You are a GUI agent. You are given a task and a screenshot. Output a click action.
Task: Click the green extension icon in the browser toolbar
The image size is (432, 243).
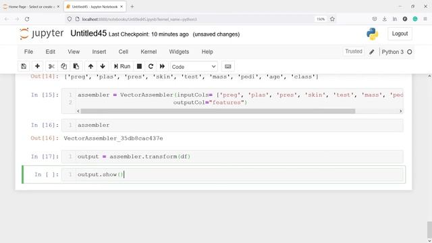(x=415, y=19)
